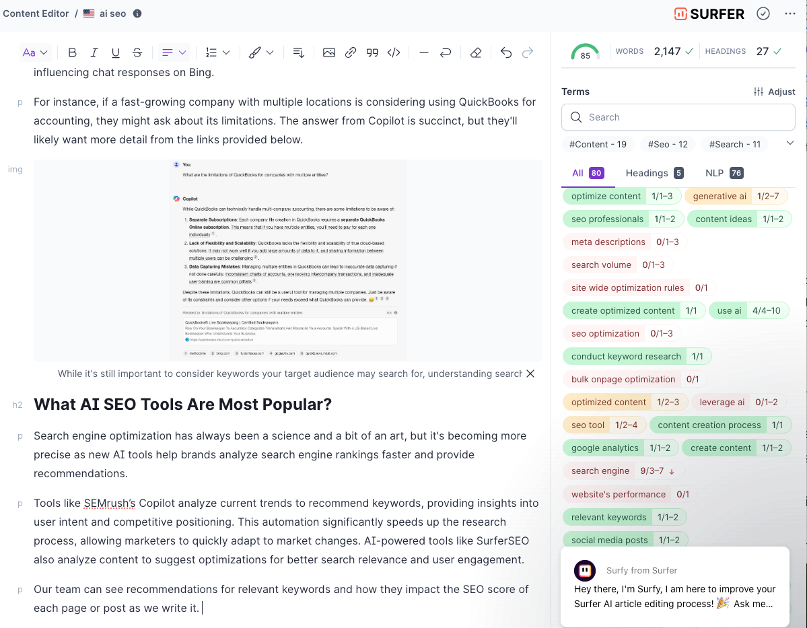Insert a link using the link icon
The image size is (807, 628).
pos(351,53)
